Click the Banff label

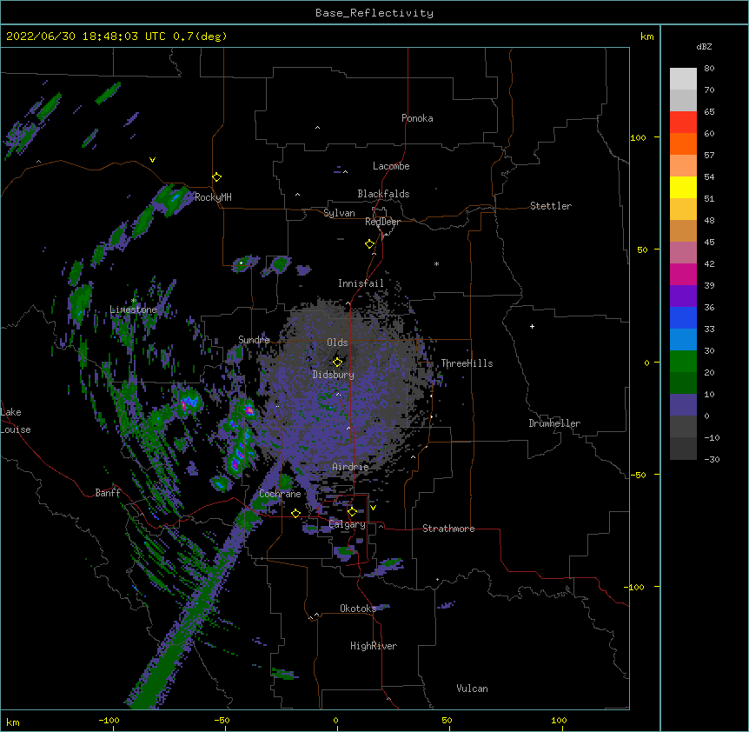click(108, 493)
